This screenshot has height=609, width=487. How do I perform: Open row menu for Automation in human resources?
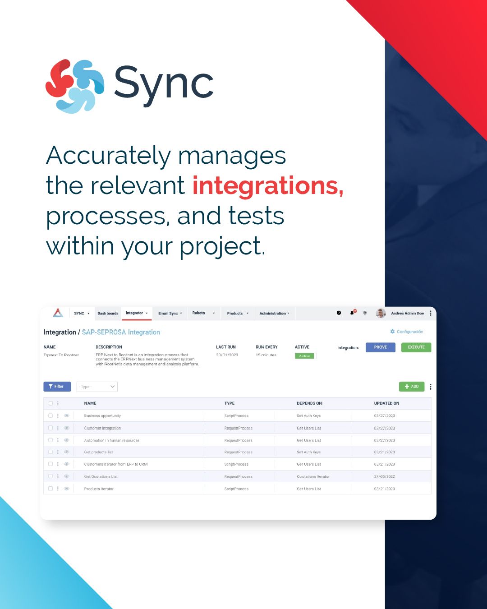coord(58,440)
